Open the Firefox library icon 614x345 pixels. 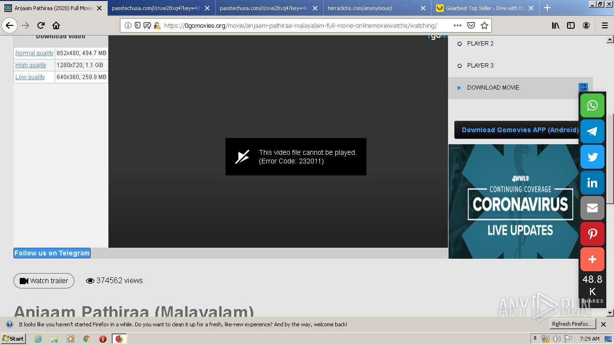(x=555, y=25)
